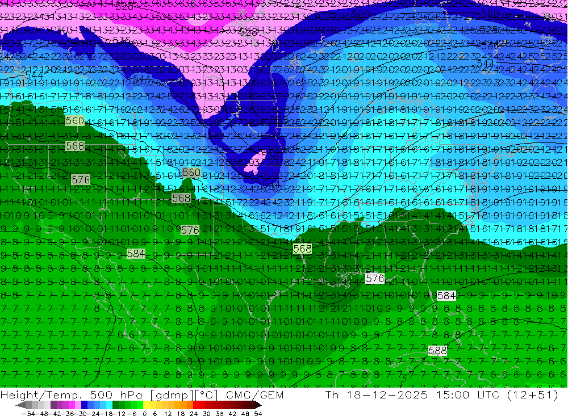This screenshot has height=416, width=568.
Task: Click the "0" legend value
Action: 144,414
